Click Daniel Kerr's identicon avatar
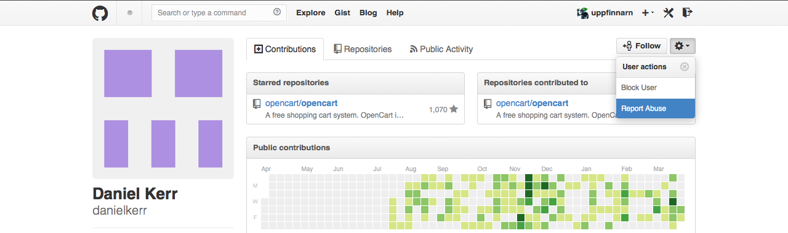Viewport: 788px width, 233px height. (163, 109)
